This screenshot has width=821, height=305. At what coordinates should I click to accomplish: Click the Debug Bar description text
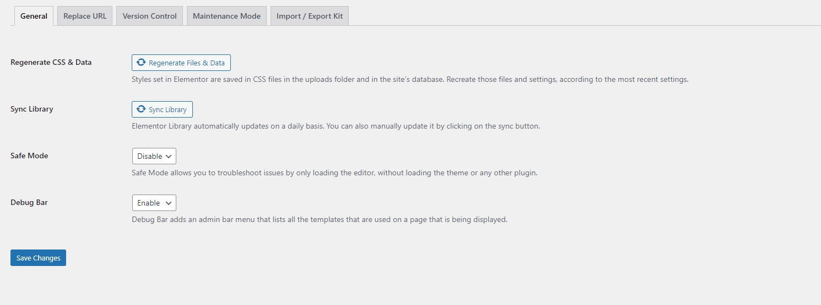coord(319,219)
